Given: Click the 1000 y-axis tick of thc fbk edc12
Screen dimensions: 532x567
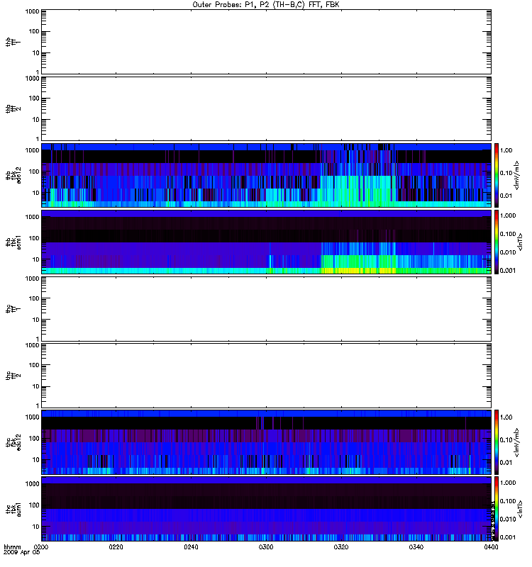Looking at the screenshot, I should coord(32,417).
